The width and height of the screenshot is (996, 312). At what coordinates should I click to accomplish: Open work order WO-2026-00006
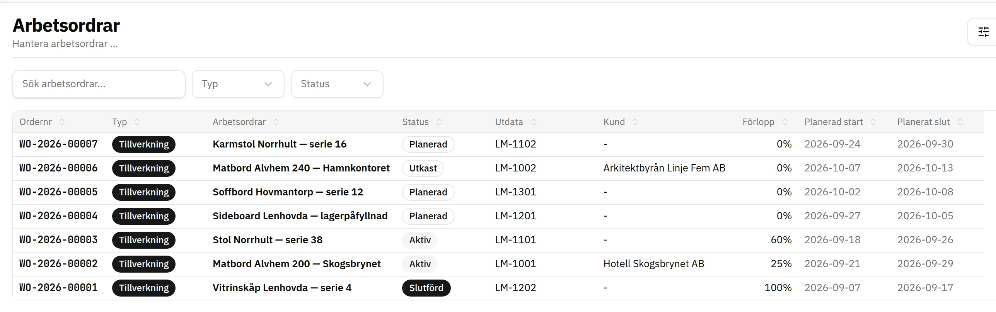pyautogui.click(x=58, y=168)
